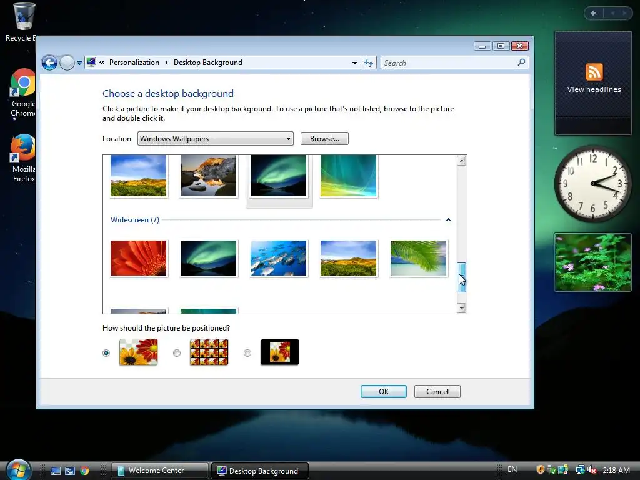Click the centered position preview image
Screen dimensions: 640x480
(x=279, y=352)
